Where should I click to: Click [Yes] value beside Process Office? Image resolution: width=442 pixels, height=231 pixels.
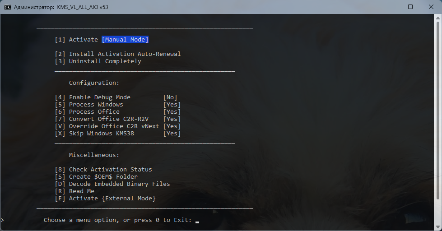[x=172, y=112]
